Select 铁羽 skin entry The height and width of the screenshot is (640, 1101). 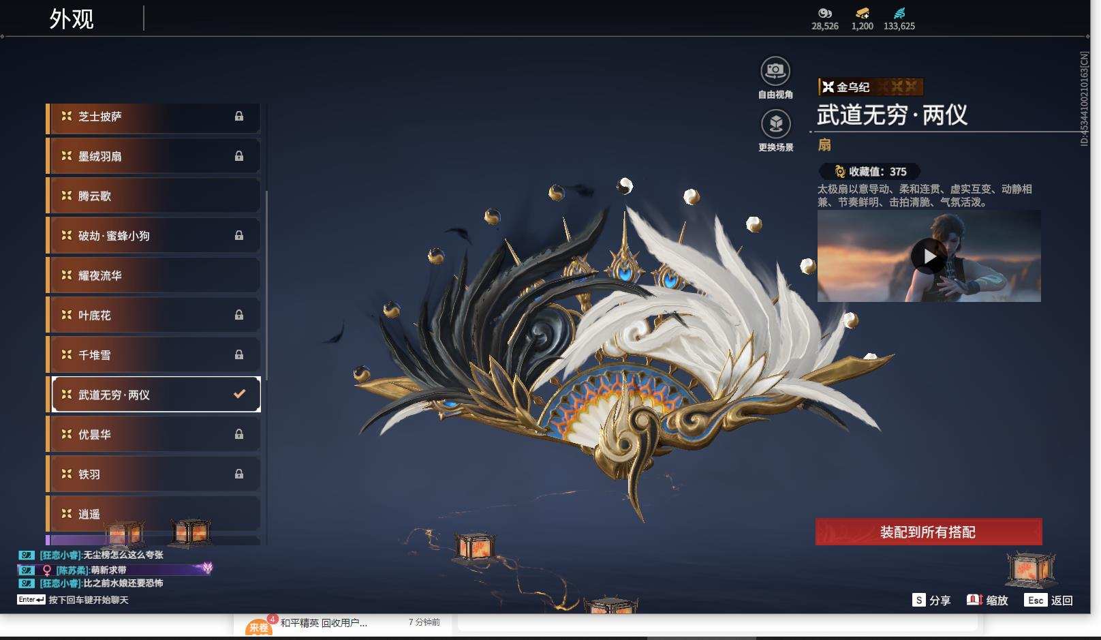(153, 474)
